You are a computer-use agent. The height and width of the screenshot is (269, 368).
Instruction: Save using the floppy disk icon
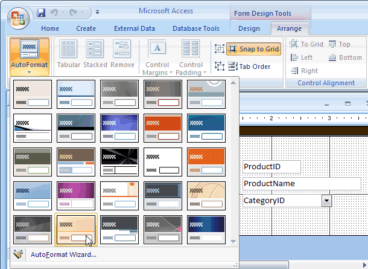[41, 13]
